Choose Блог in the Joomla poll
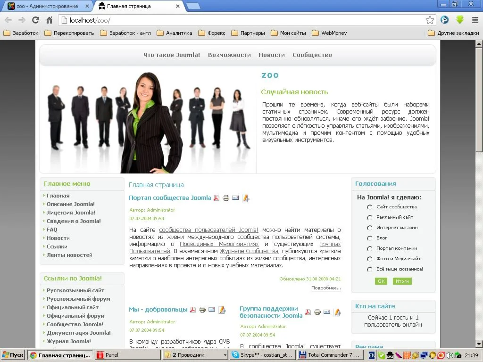Image resolution: width=483 pixels, height=362 pixels. (370, 238)
